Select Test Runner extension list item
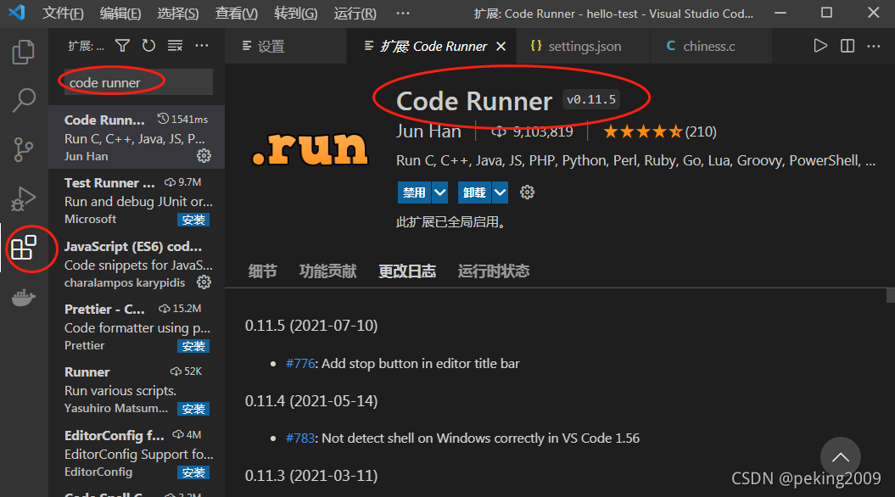 click(137, 200)
